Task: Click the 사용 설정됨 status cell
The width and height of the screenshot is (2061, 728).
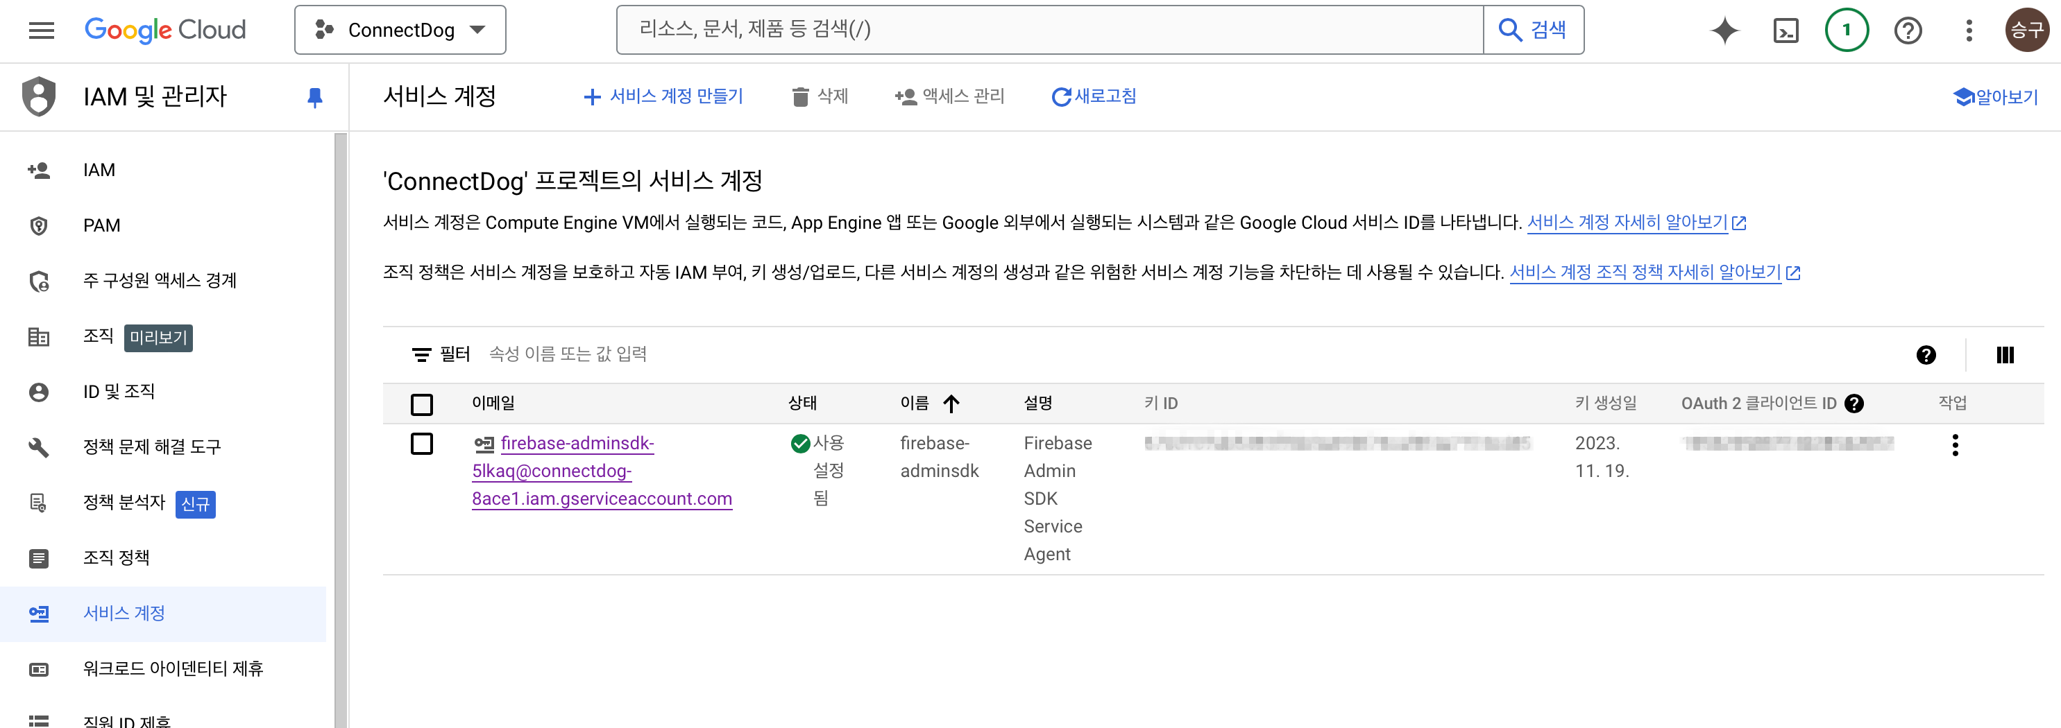Action: click(x=817, y=471)
